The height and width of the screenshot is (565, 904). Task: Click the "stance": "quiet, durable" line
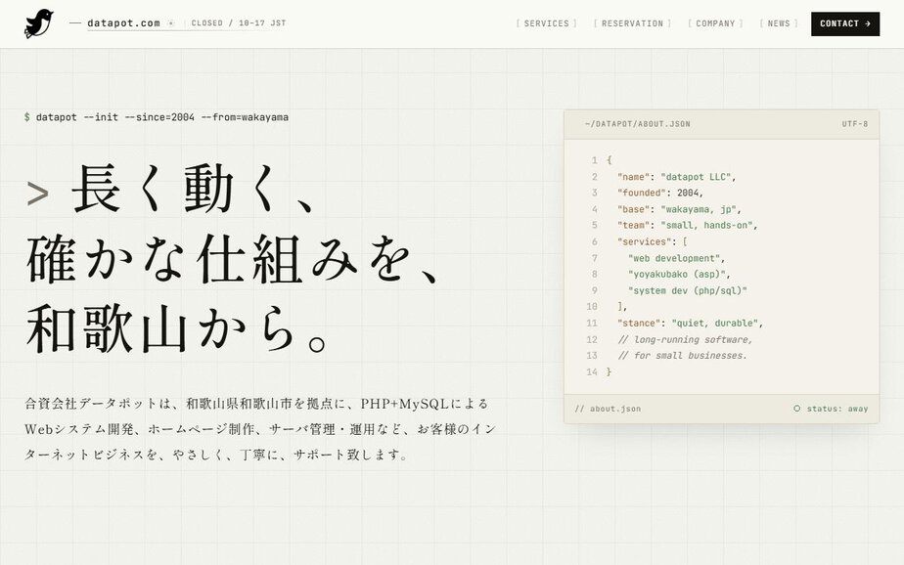pyautogui.click(x=690, y=324)
